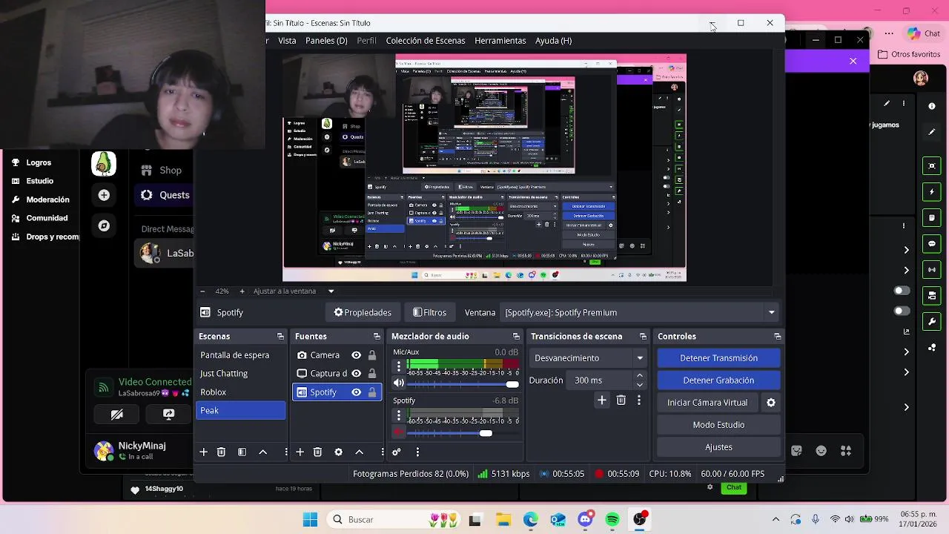Click Iniciar Cámara Virtual button
949x534 pixels.
click(707, 402)
